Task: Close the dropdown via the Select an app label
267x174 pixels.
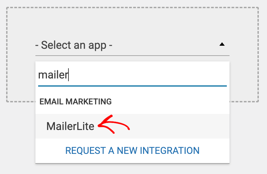Action: click(74, 45)
